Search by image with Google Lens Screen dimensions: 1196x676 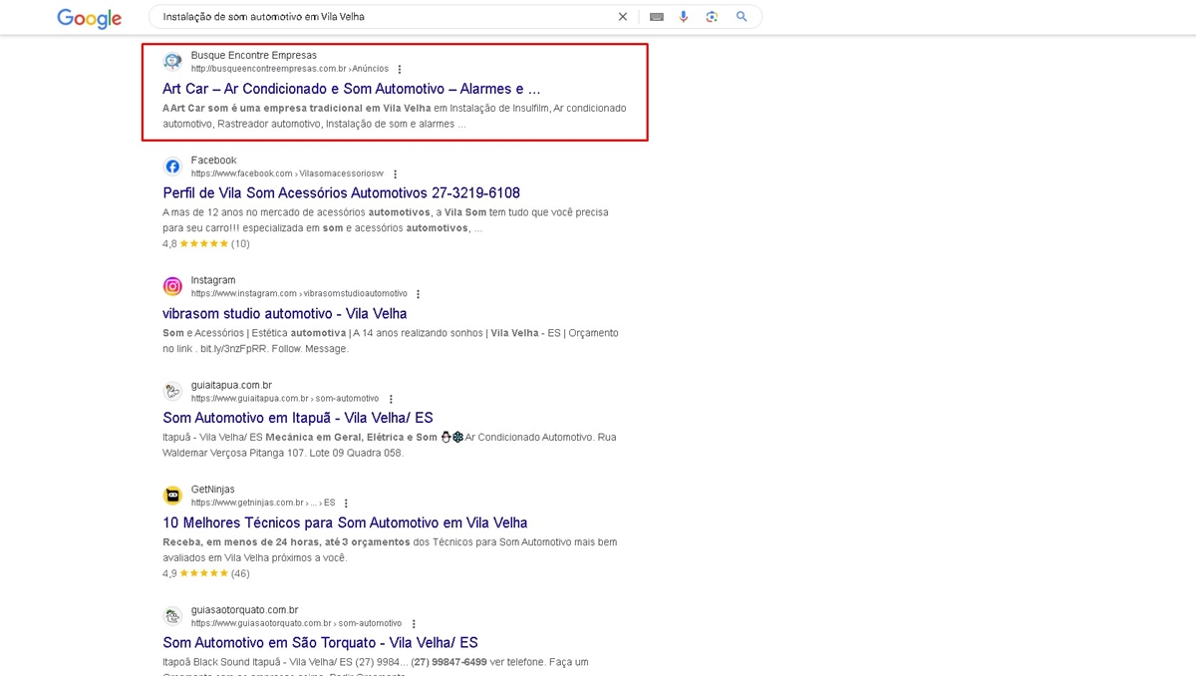pyautogui.click(x=712, y=17)
